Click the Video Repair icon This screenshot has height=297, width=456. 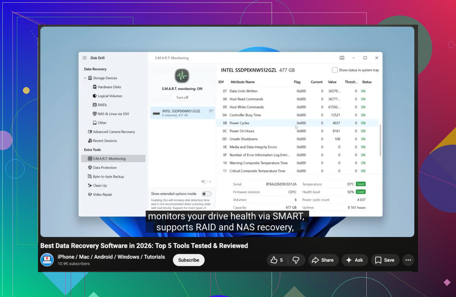click(x=90, y=194)
